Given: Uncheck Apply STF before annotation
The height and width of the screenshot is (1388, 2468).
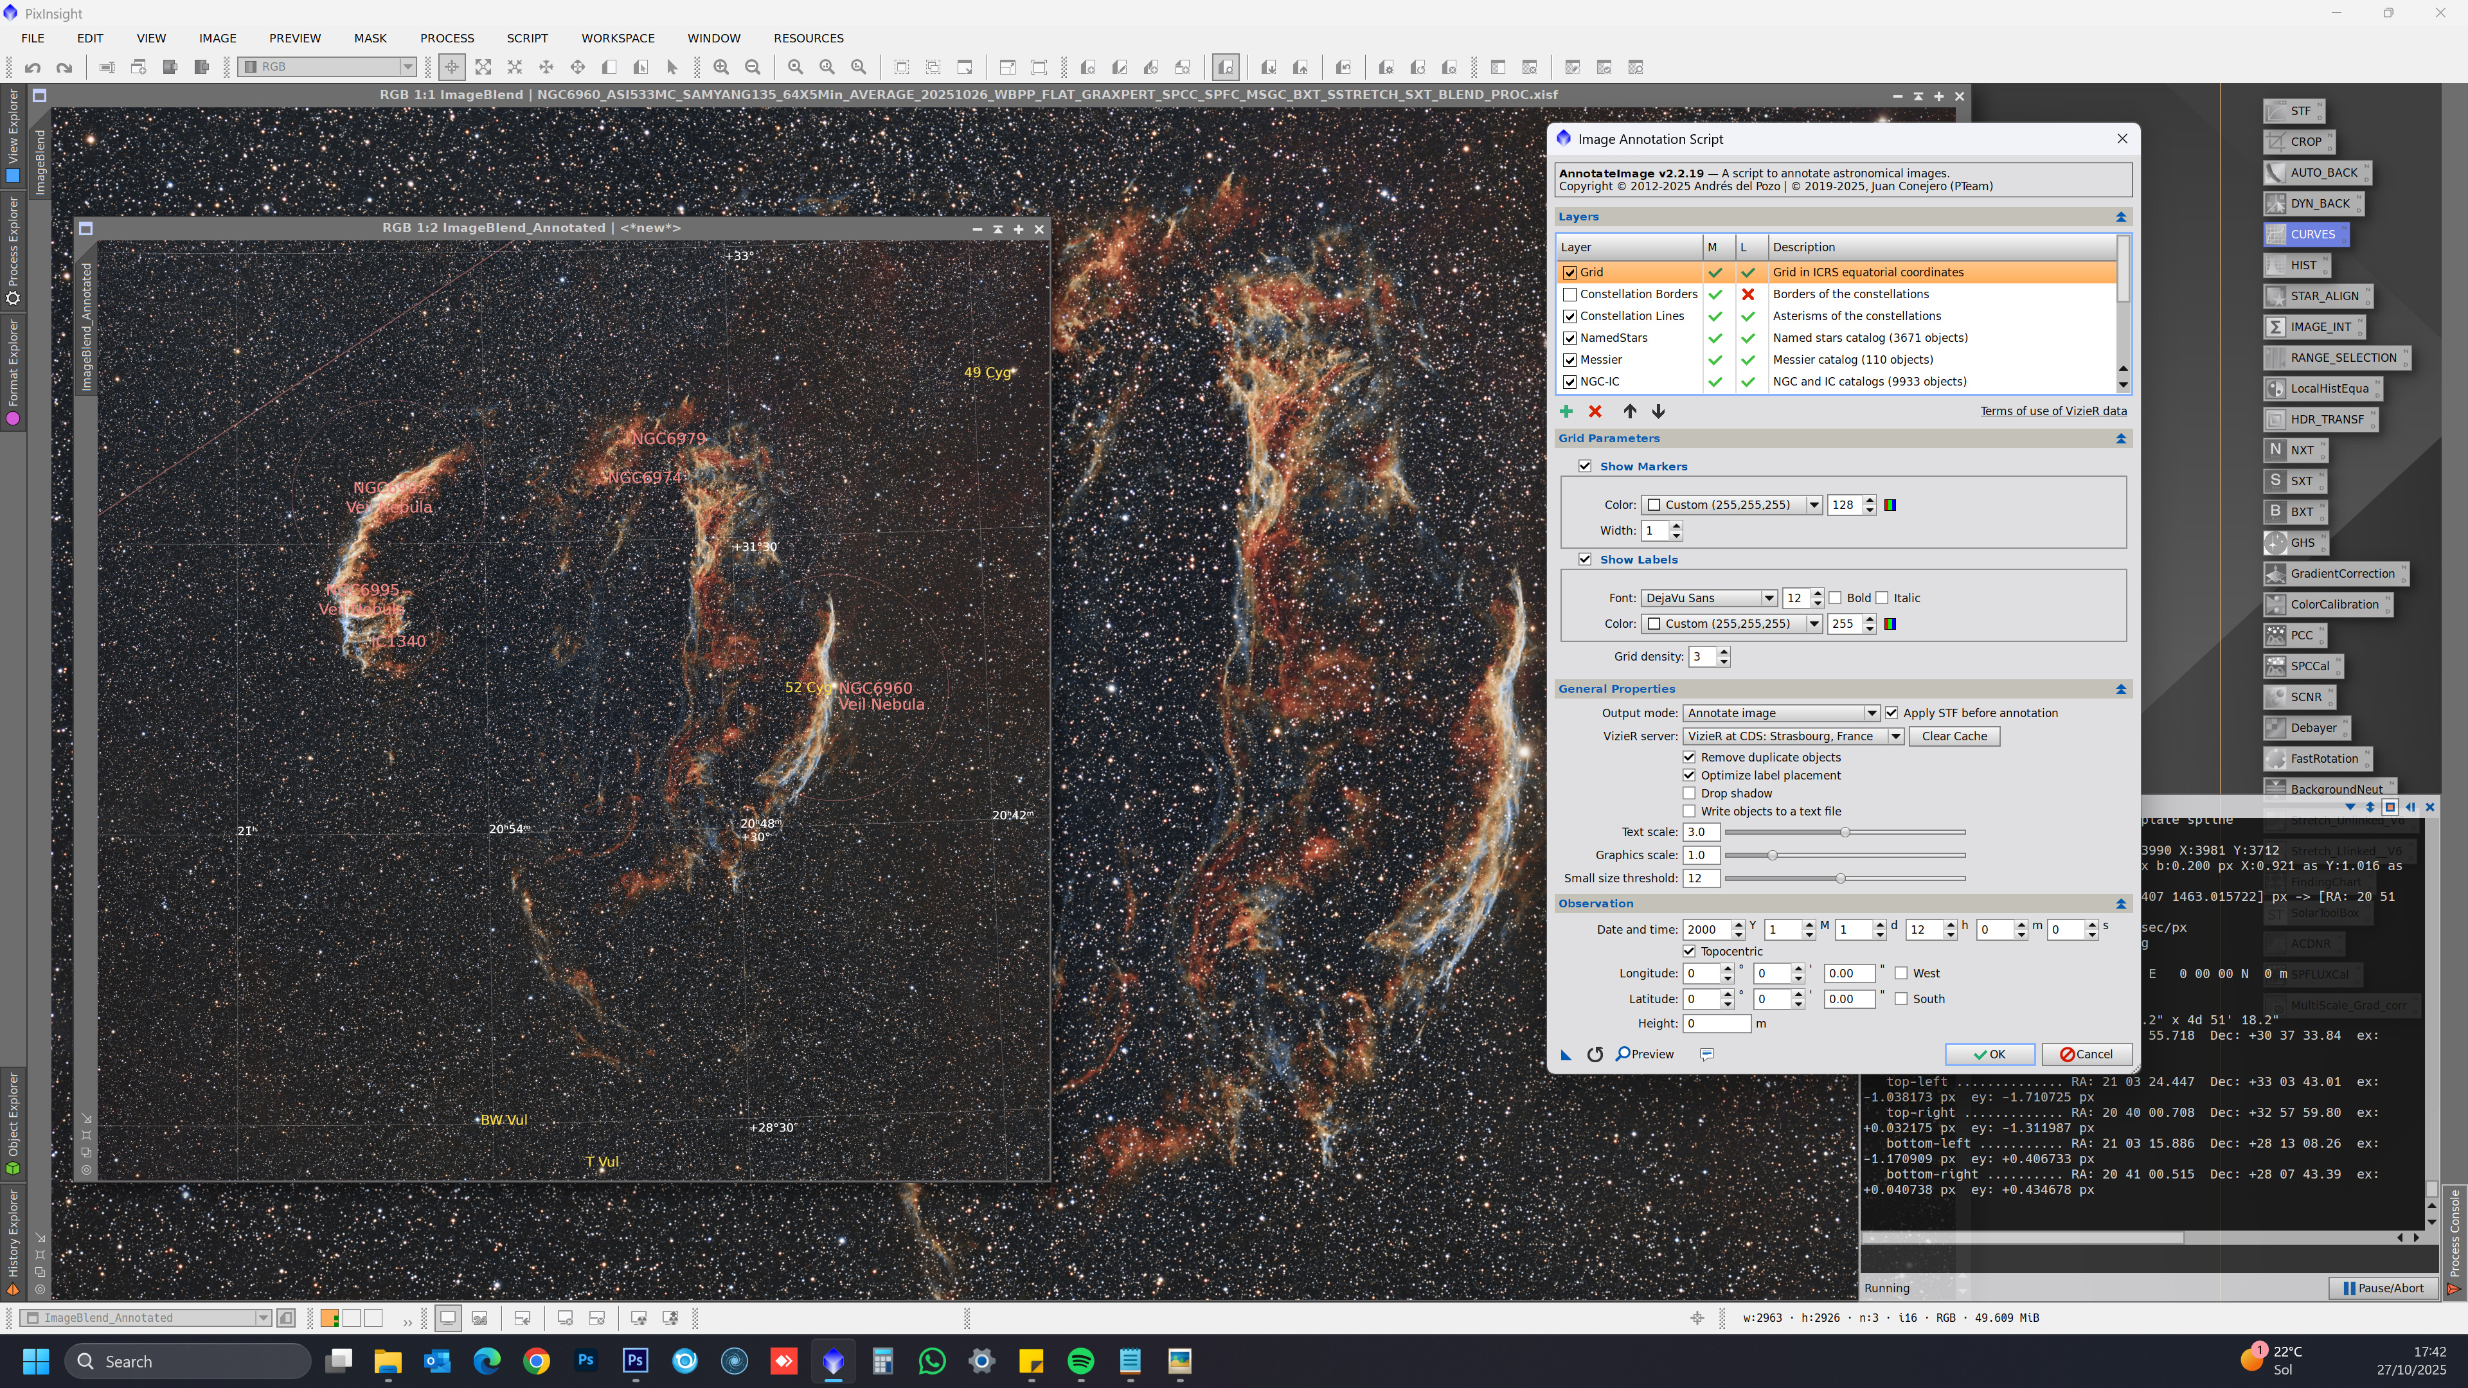Looking at the screenshot, I should 1891,713.
